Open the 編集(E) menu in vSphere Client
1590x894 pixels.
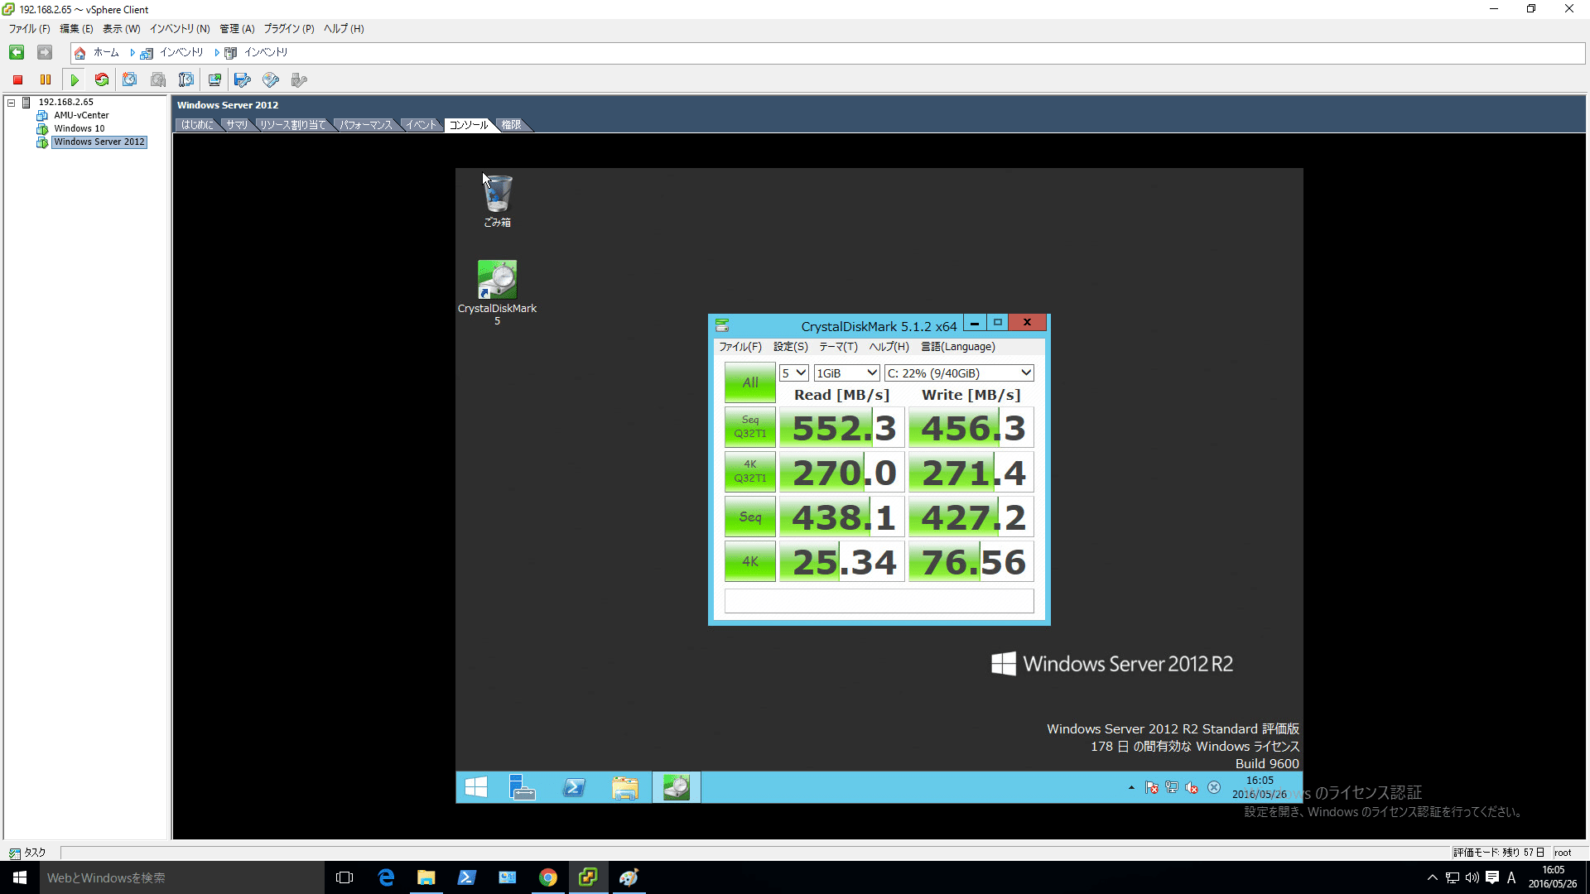click(x=76, y=29)
